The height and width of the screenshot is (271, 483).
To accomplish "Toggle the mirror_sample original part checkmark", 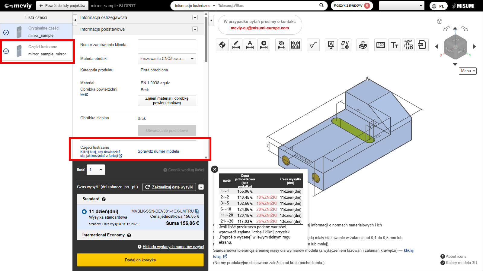I will tap(6, 33).
